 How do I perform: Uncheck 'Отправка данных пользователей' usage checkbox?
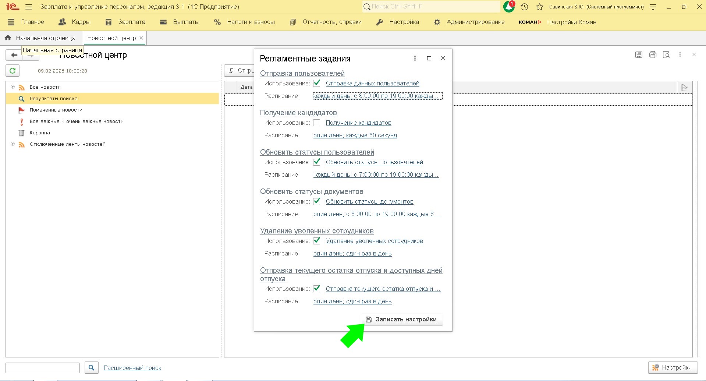tap(317, 83)
